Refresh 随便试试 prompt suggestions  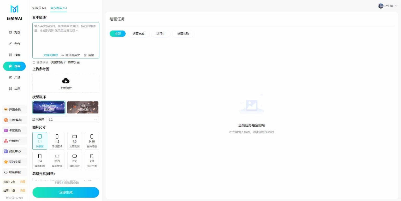point(34,62)
